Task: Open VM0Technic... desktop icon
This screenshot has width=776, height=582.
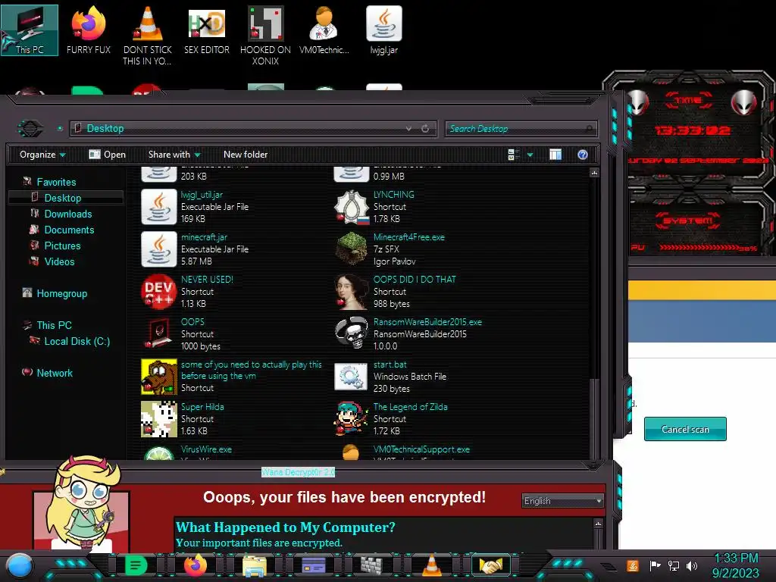Action: tap(324, 30)
